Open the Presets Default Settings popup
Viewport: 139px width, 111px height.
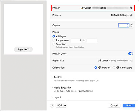pos(131,15)
